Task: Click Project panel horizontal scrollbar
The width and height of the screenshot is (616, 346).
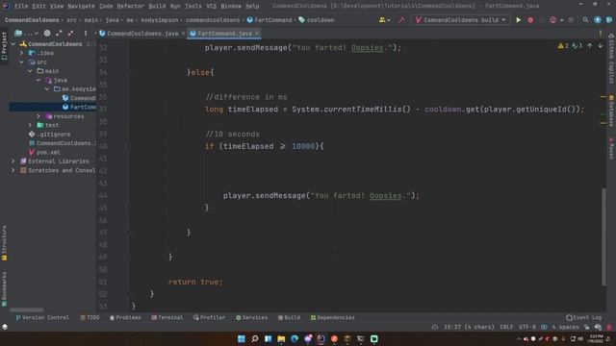Action: pyautogui.click(x=27, y=309)
